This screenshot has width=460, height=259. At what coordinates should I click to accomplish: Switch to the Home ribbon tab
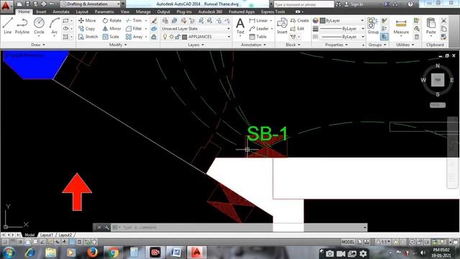coord(24,12)
